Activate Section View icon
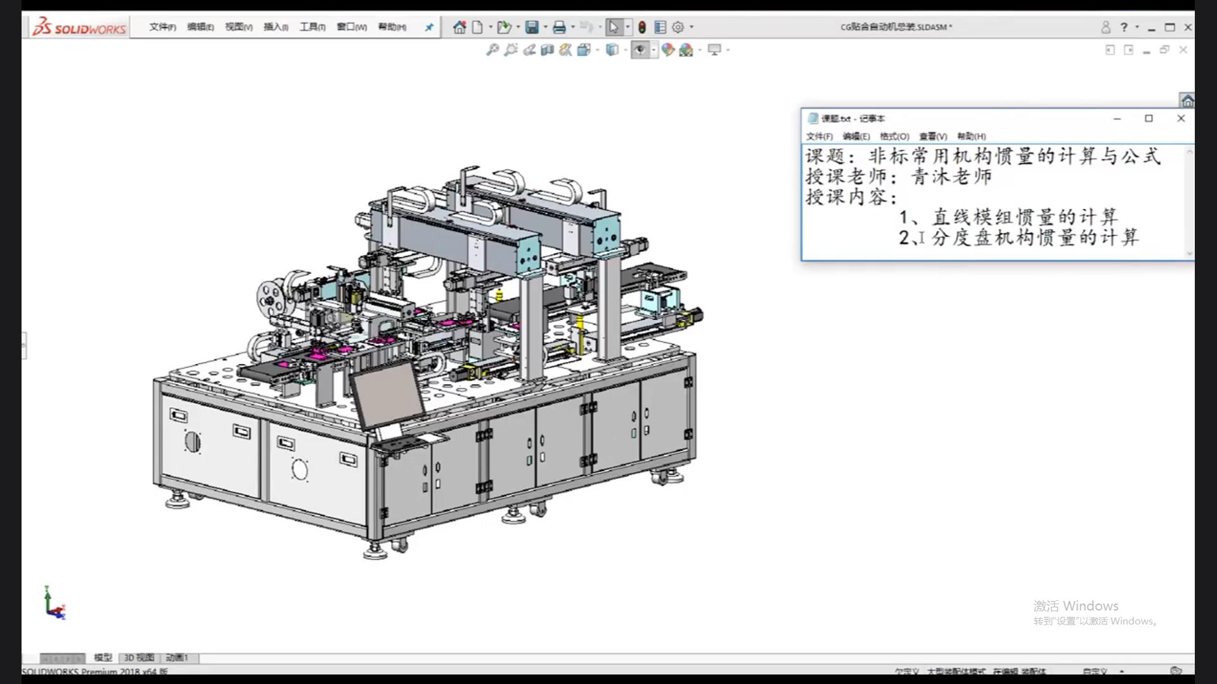Image resolution: width=1217 pixels, height=684 pixels. coord(547,50)
